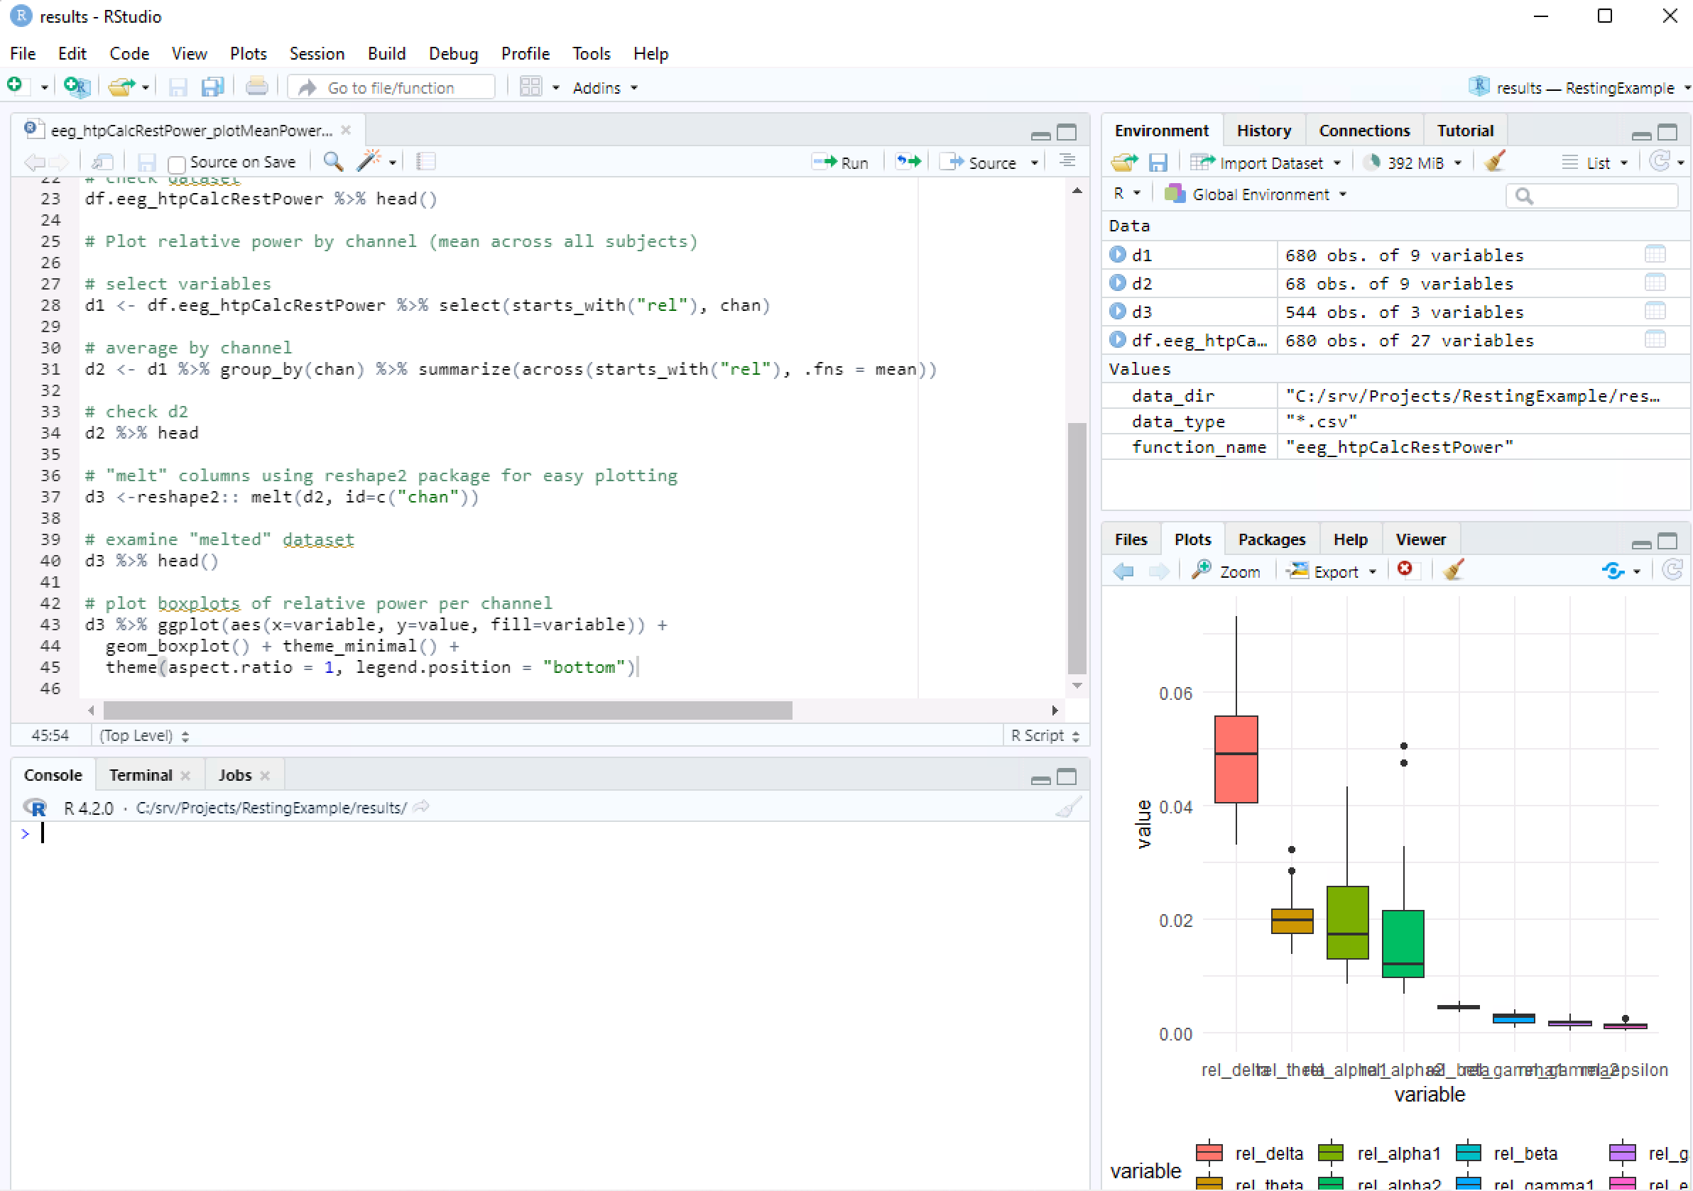Click the re-run previous code icon
The height and width of the screenshot is (1191, 1693).
(908, 161)
